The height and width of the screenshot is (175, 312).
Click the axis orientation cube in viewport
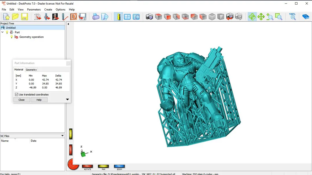(83, 154)
